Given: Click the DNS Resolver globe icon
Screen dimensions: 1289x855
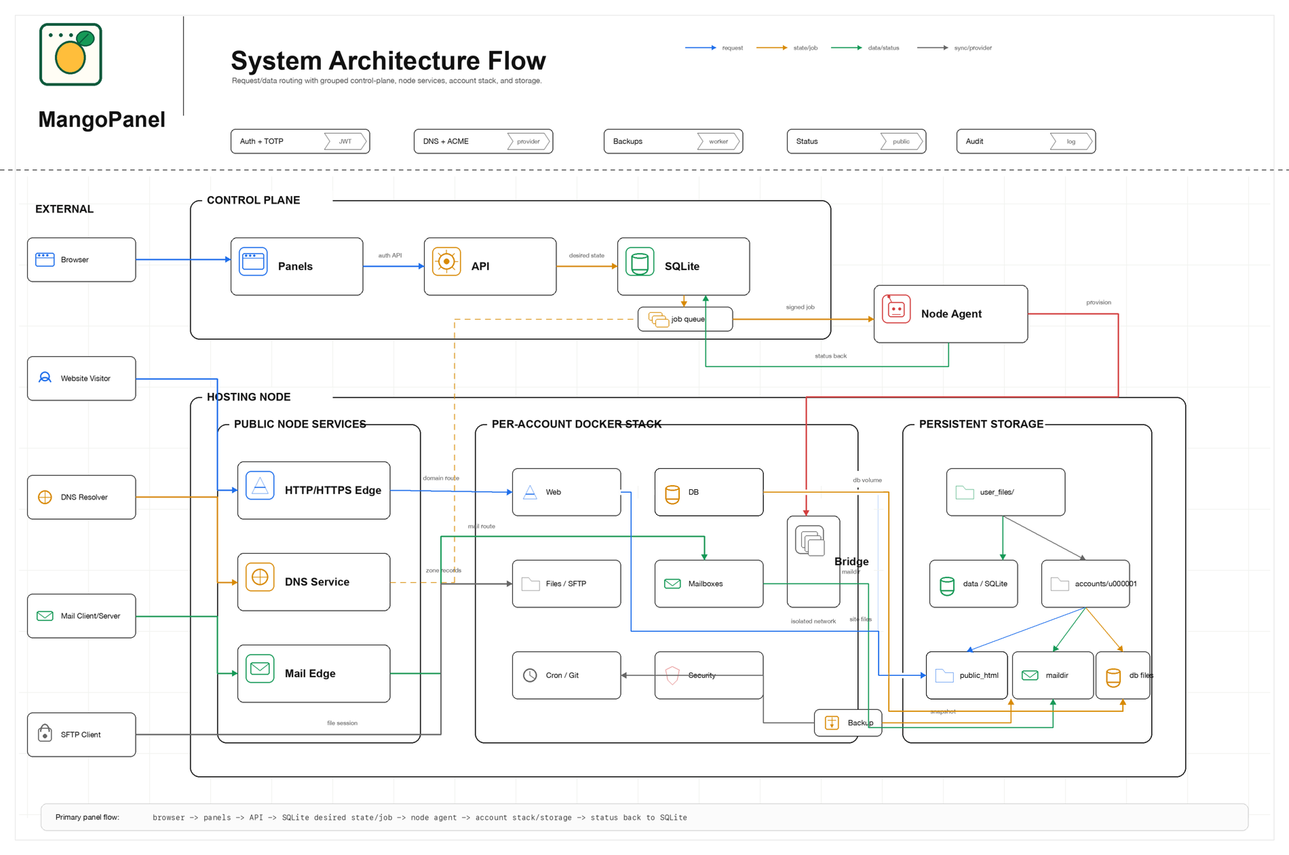Looking at the screenshot, I should [x=45, y=497].
